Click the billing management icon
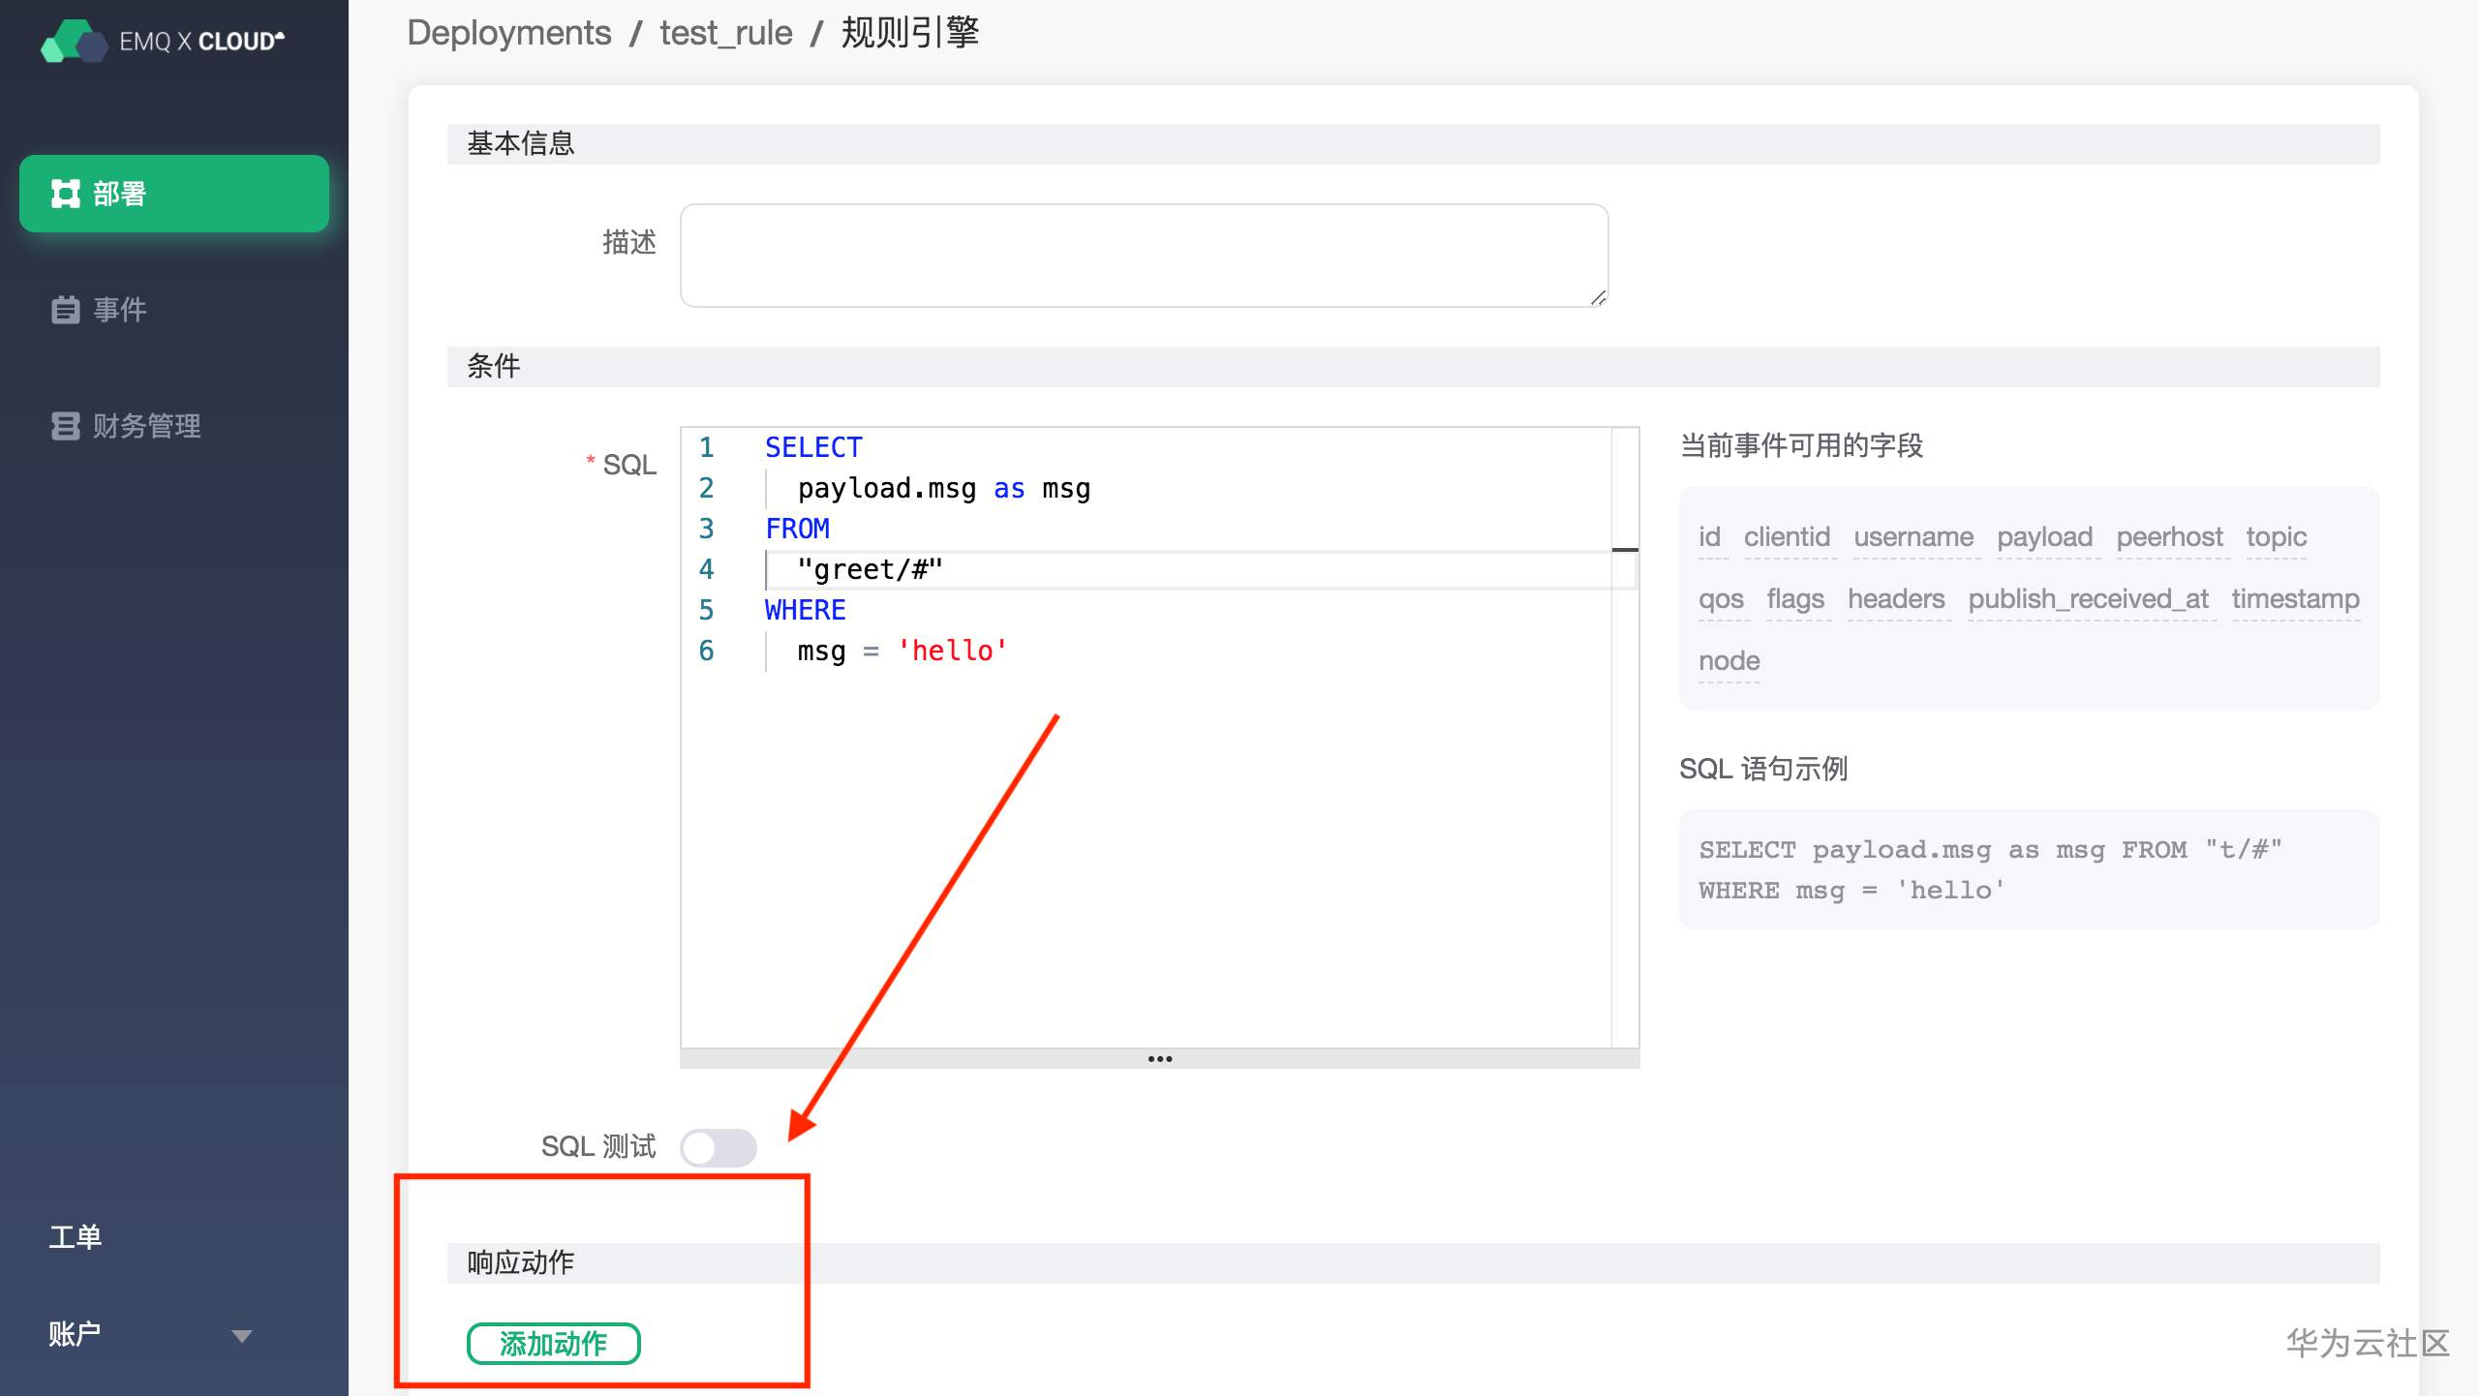2479x1396 pixels. coord(65,426)
